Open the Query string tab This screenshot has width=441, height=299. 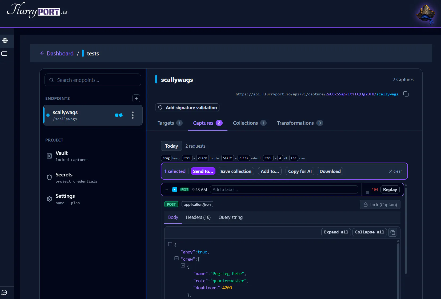point(231,217)
